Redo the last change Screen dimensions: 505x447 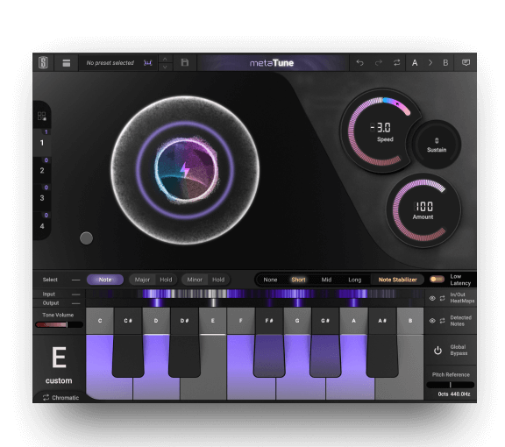379,63
